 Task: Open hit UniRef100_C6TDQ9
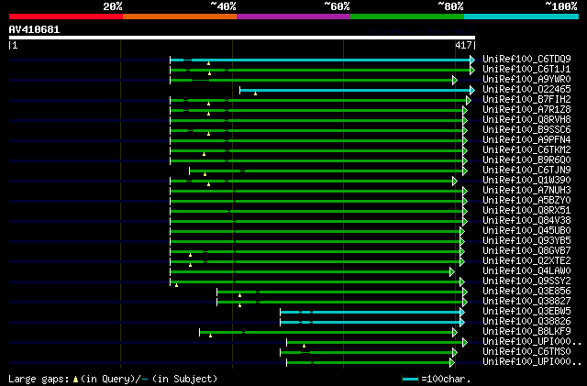[x=526, y=59]
